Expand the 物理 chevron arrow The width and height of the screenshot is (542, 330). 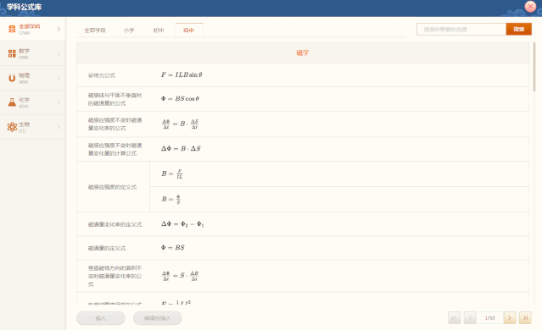pyautogui.click(x=59, y=78)
